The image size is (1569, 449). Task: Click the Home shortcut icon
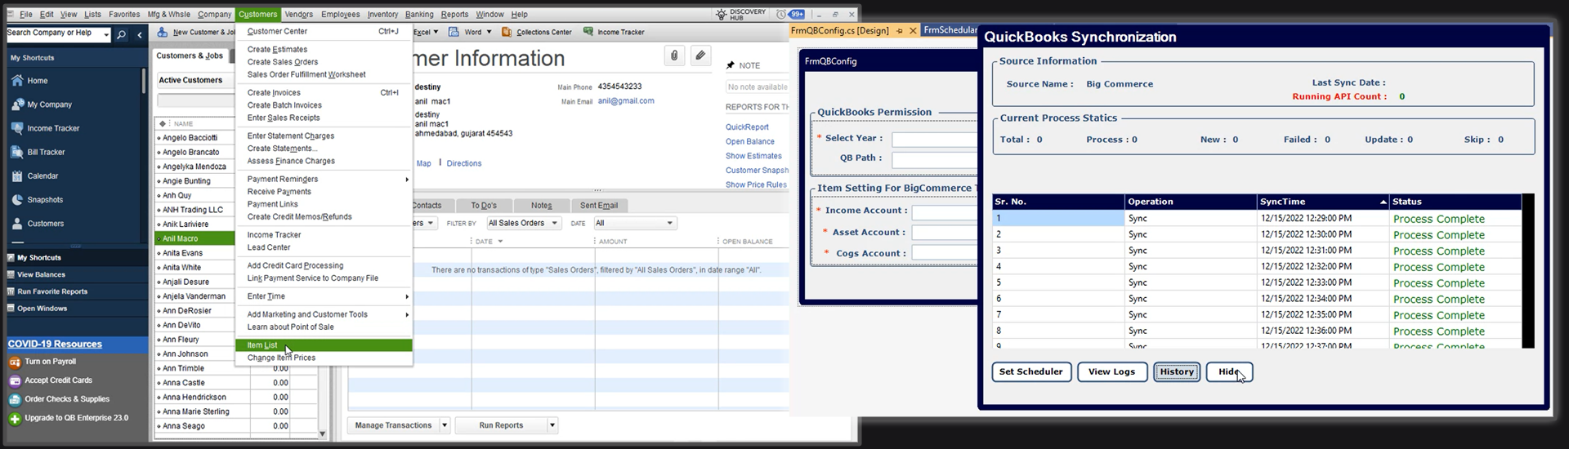pos(17,81)
